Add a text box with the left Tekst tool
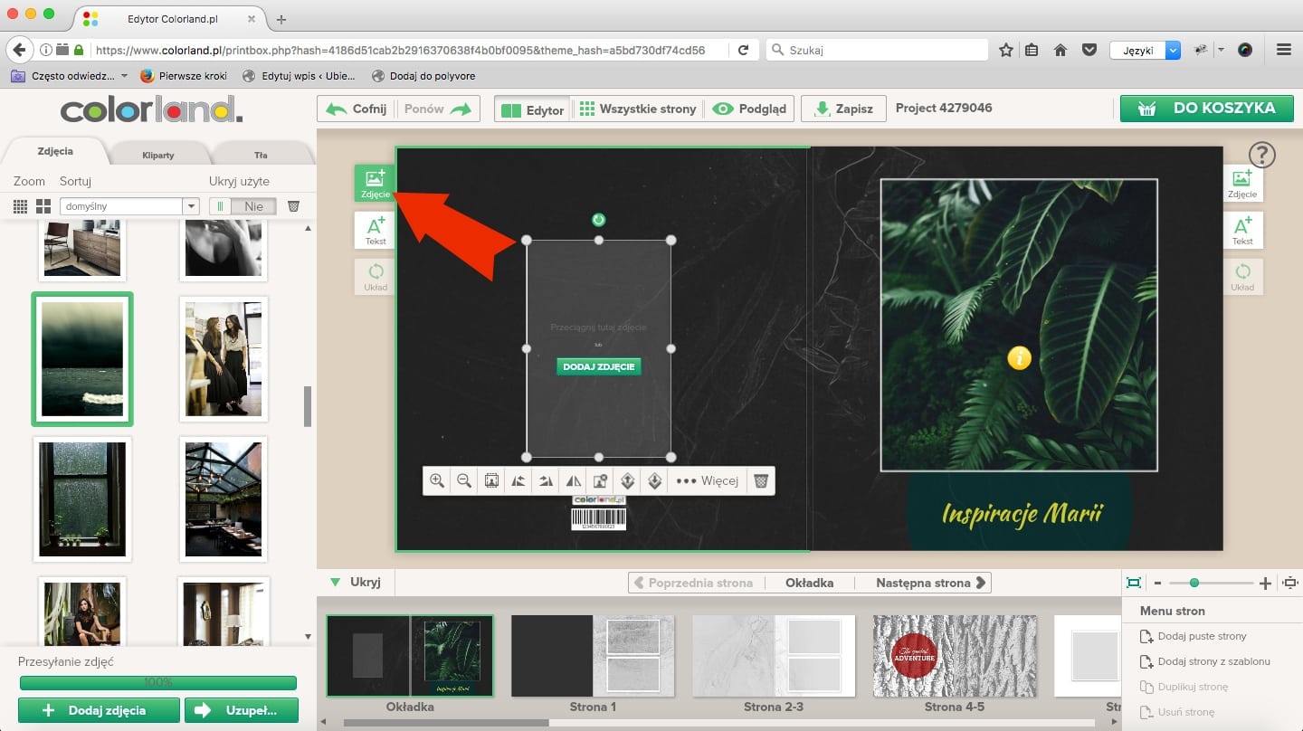 tap(376, 231)
